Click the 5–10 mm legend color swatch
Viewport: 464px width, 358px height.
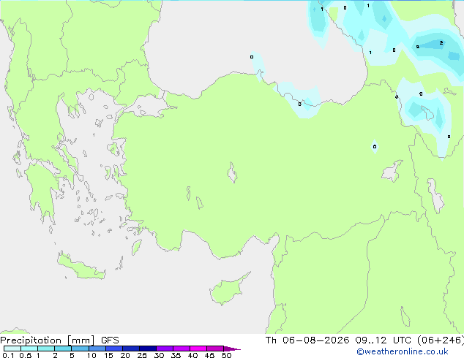click(x=80, y=349)
